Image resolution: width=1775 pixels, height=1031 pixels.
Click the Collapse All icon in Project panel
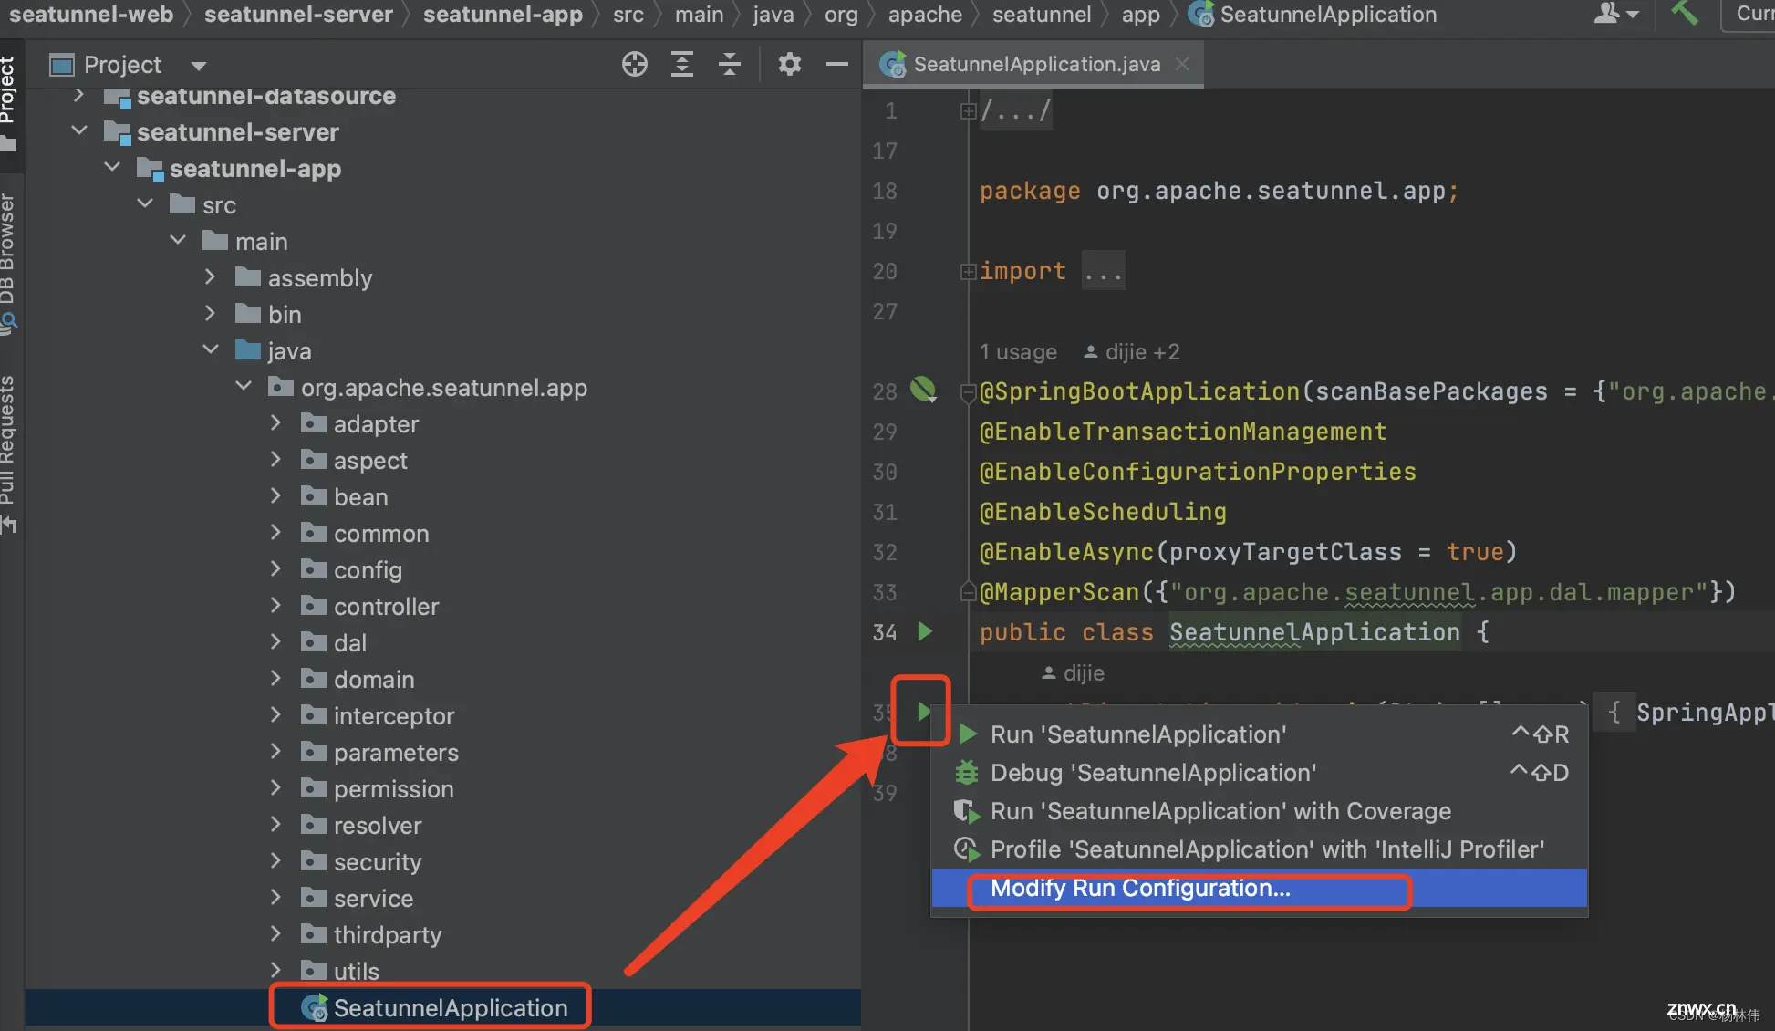point(730,64)
